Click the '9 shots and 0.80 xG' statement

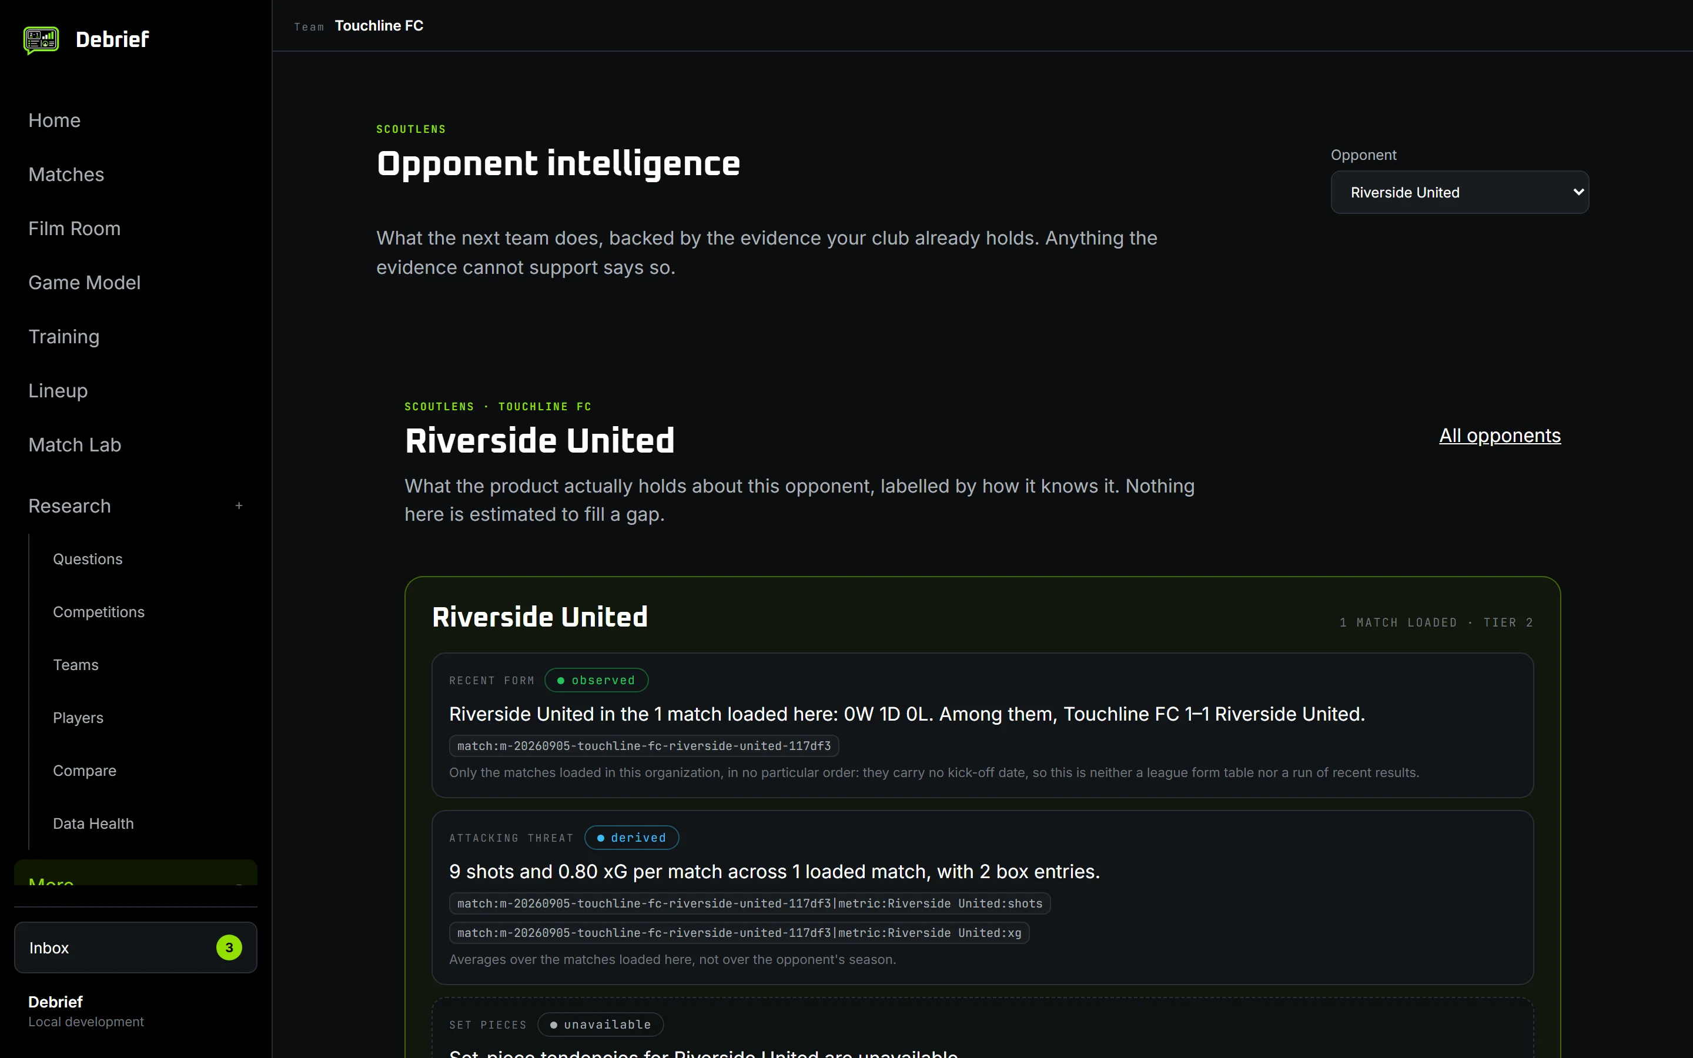click(774, 871)
